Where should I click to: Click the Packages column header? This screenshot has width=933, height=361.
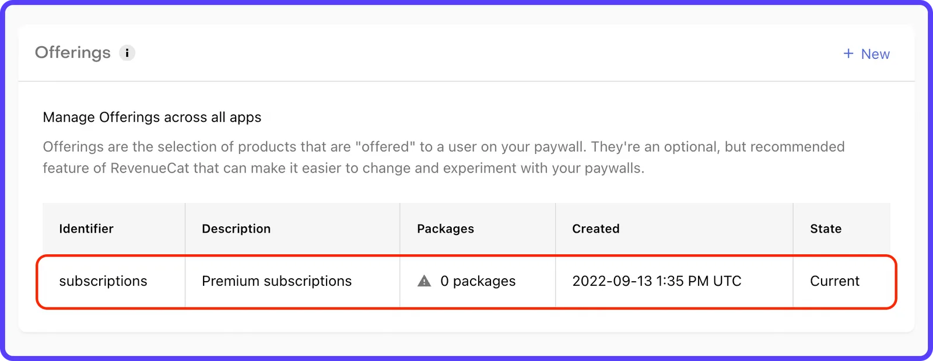click(446, 229)
